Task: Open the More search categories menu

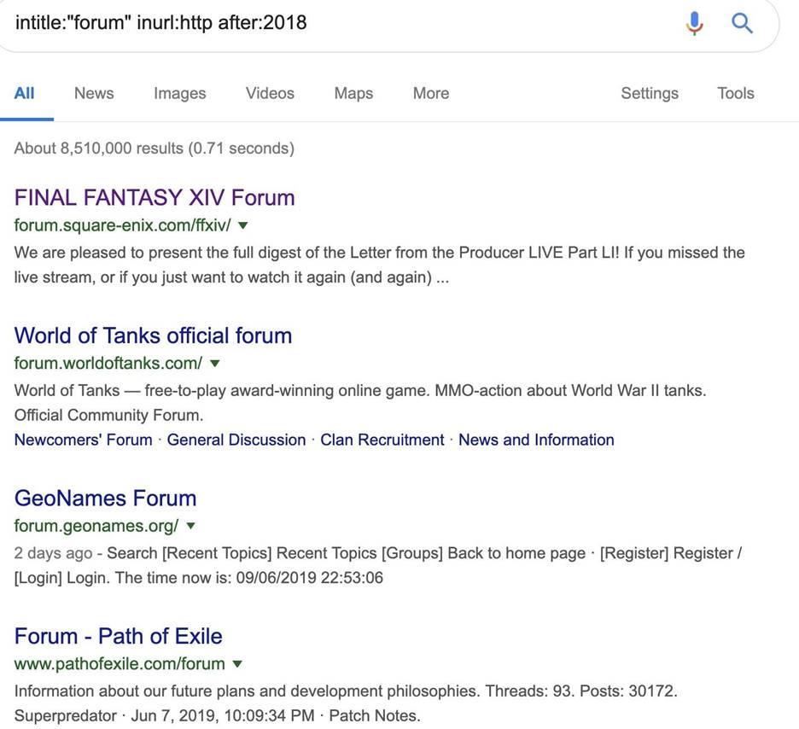Action: 430,93
